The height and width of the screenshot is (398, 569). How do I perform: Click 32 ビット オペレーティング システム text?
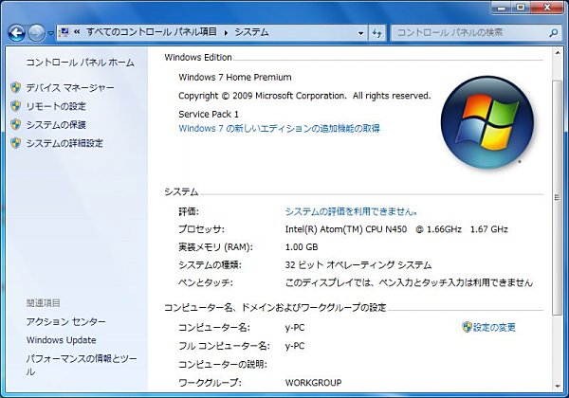[358, 265]
